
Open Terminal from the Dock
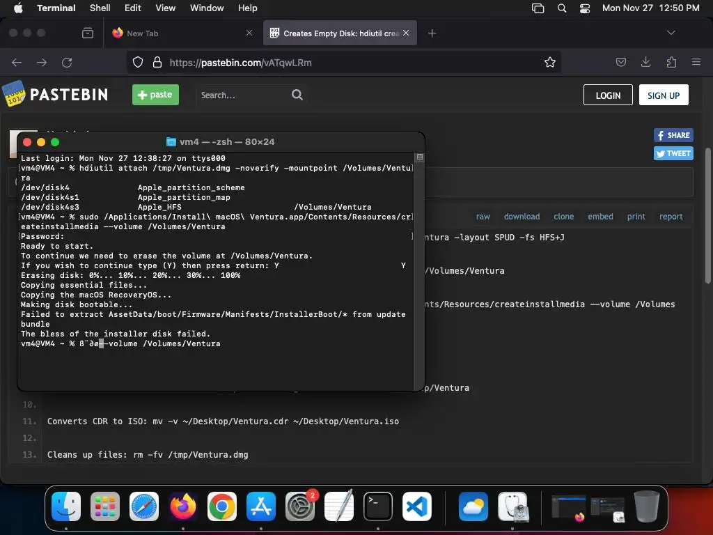pos(378,506)
